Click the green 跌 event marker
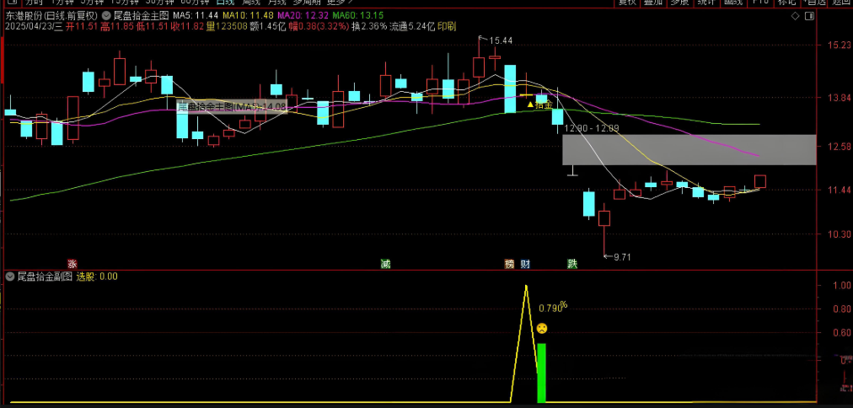853x408 pixels. 572,264
